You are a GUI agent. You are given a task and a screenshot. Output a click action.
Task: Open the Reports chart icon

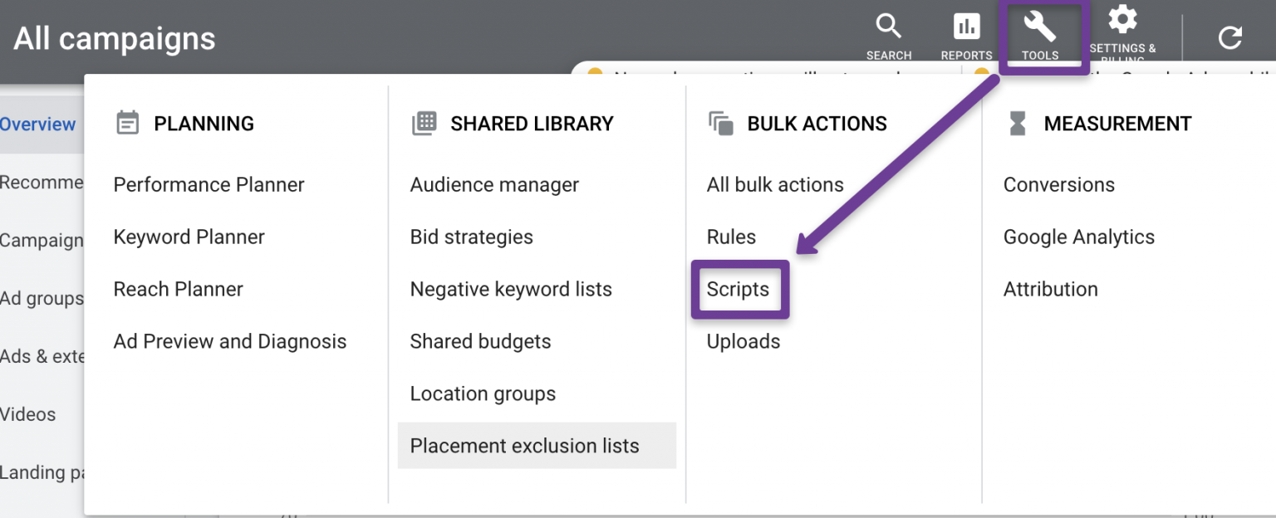(x=966, y=27)
